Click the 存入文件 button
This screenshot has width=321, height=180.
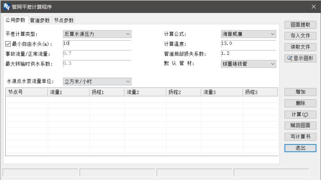300,36
